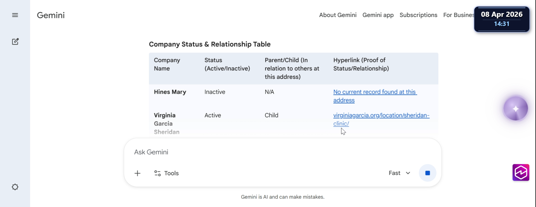Open the main menu hamburger icon
Viewport: 536px width, 207px height.
(x=15, y=15)
